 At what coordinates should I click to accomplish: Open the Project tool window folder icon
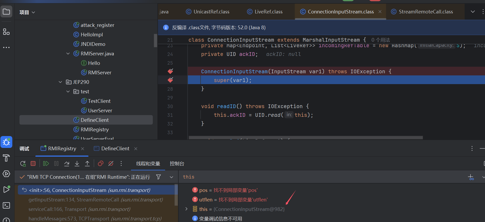[6, 12]
